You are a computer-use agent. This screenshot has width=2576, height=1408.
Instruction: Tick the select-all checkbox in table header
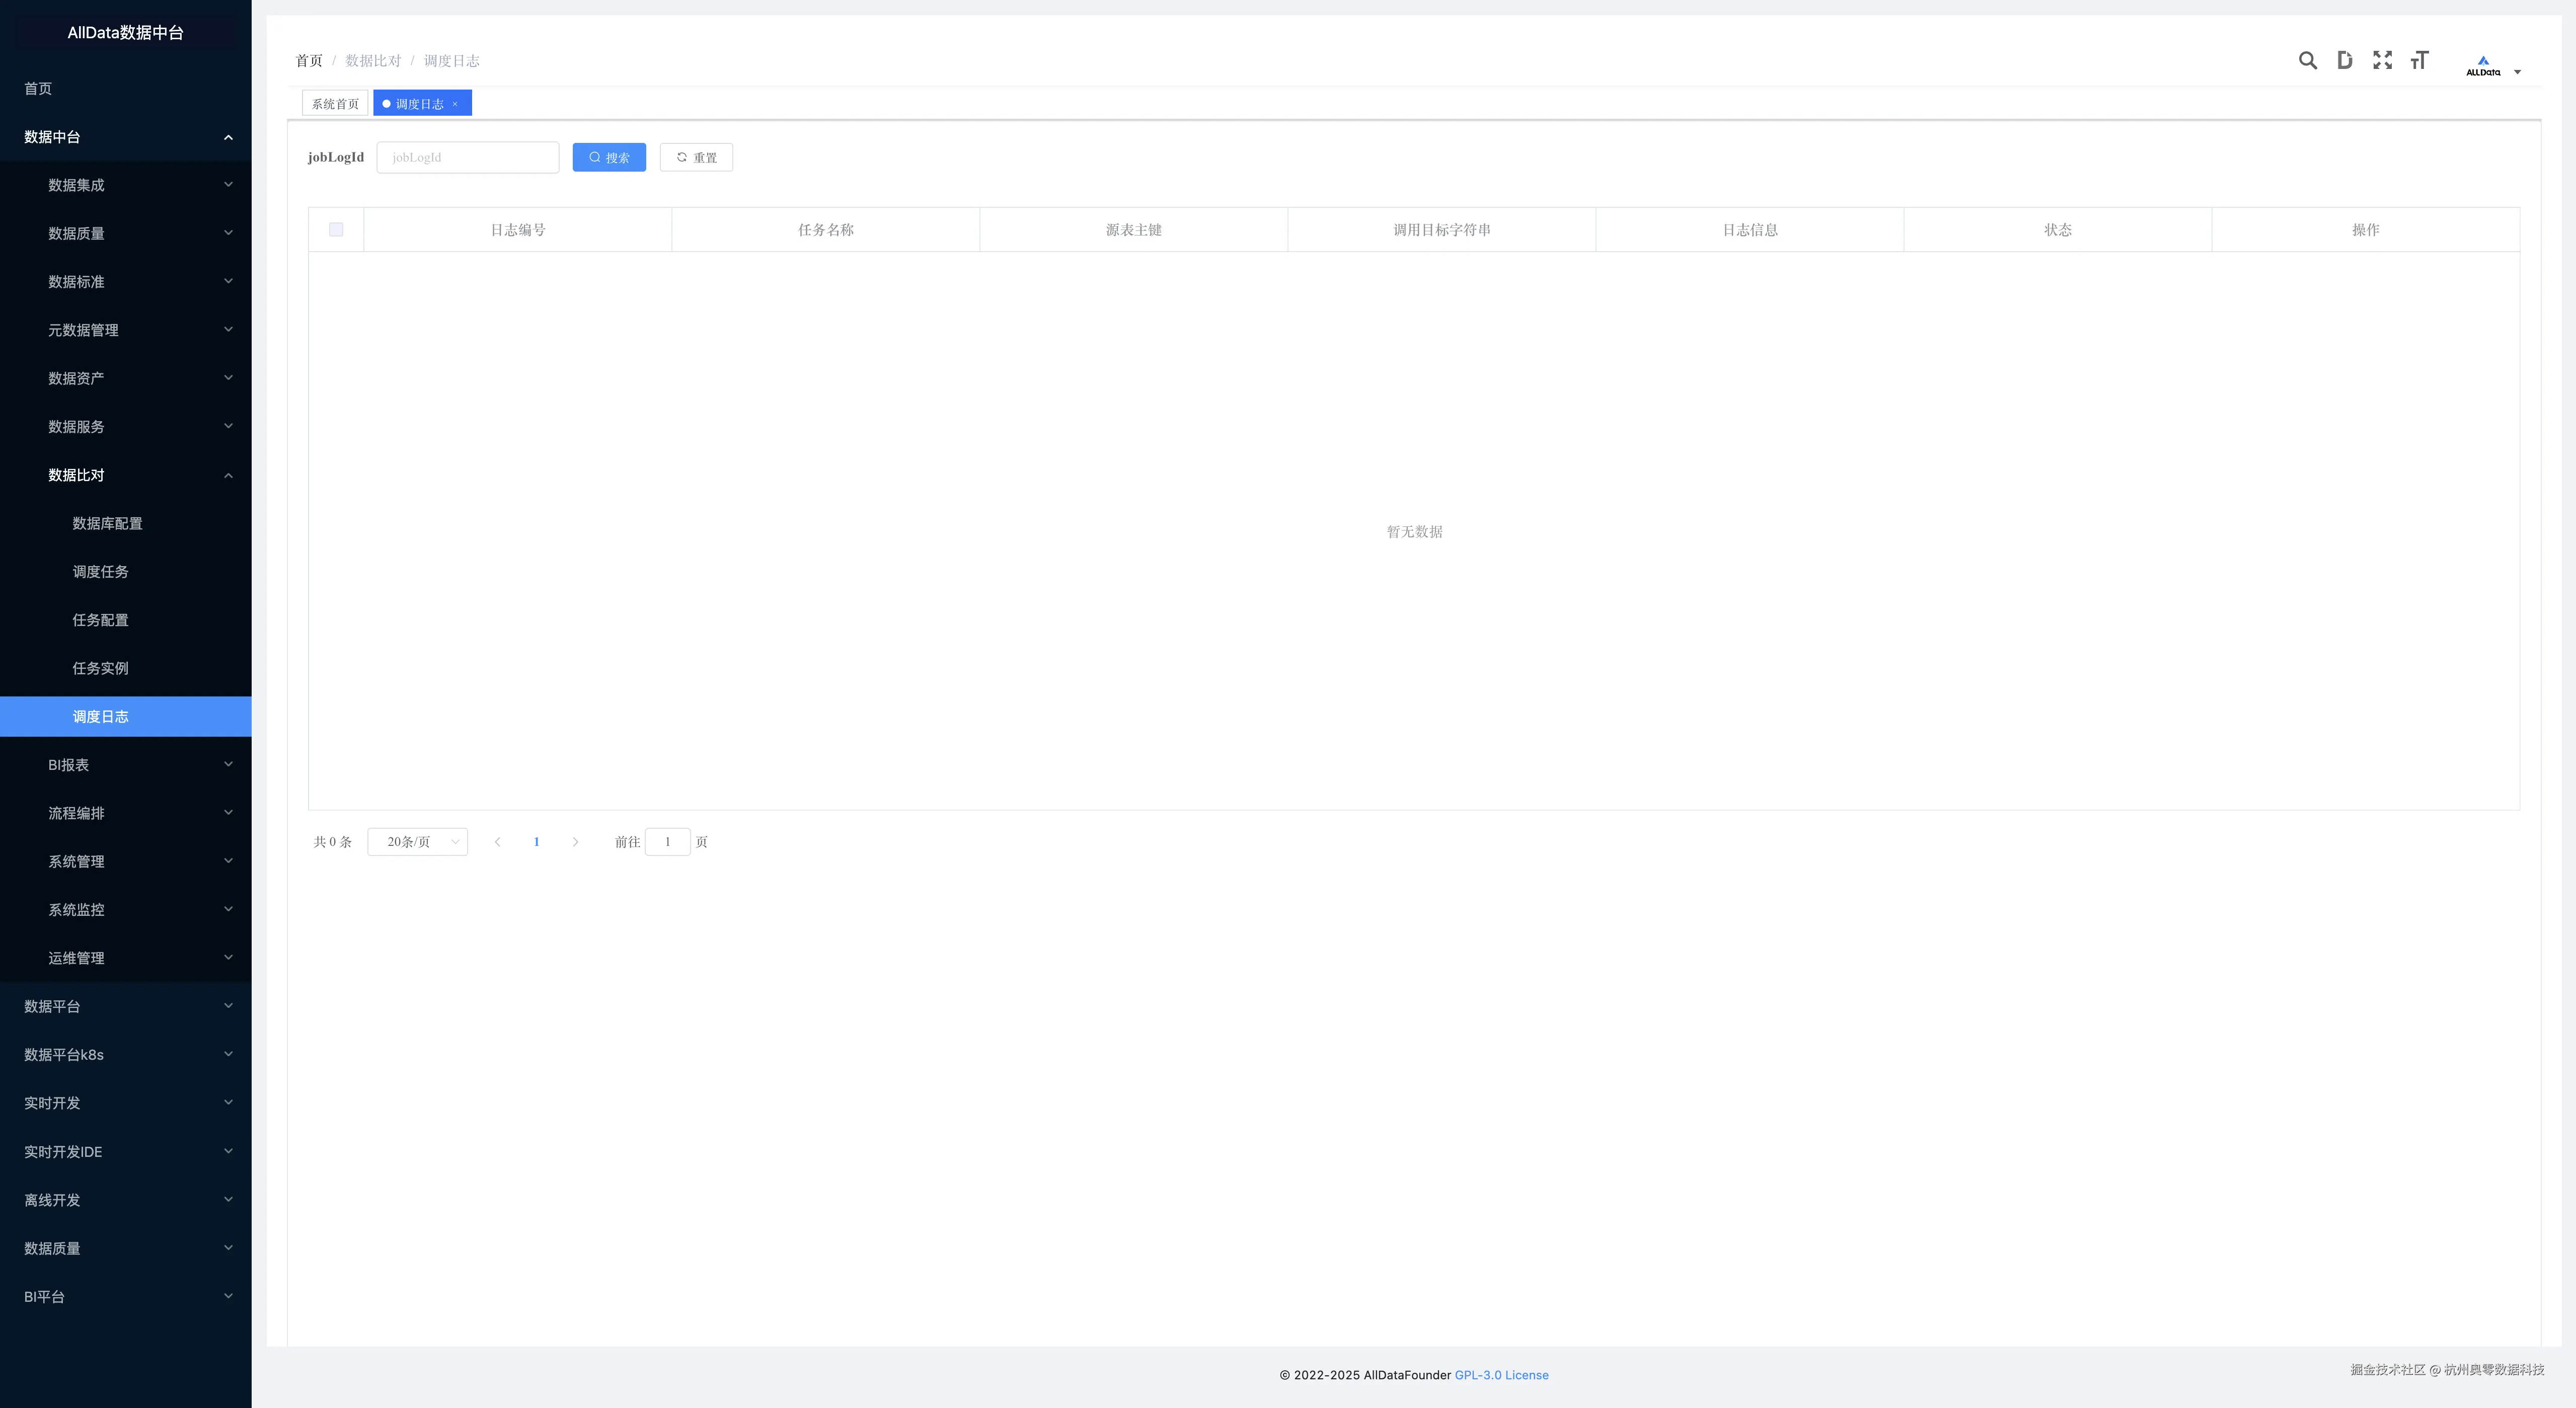pos(336,230)
